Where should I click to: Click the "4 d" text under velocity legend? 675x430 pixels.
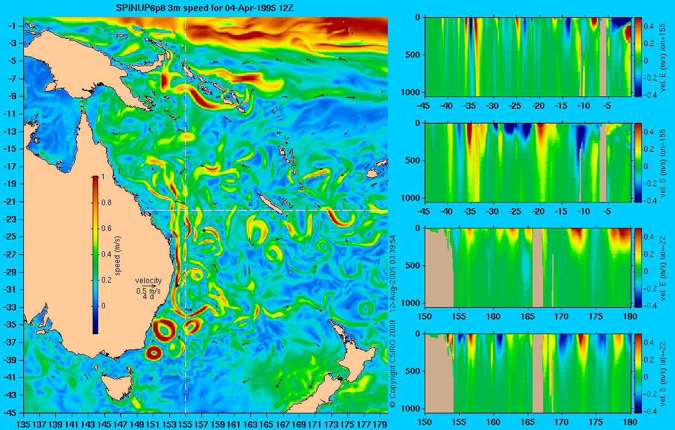pyautogui.click(x=148, y=297)
